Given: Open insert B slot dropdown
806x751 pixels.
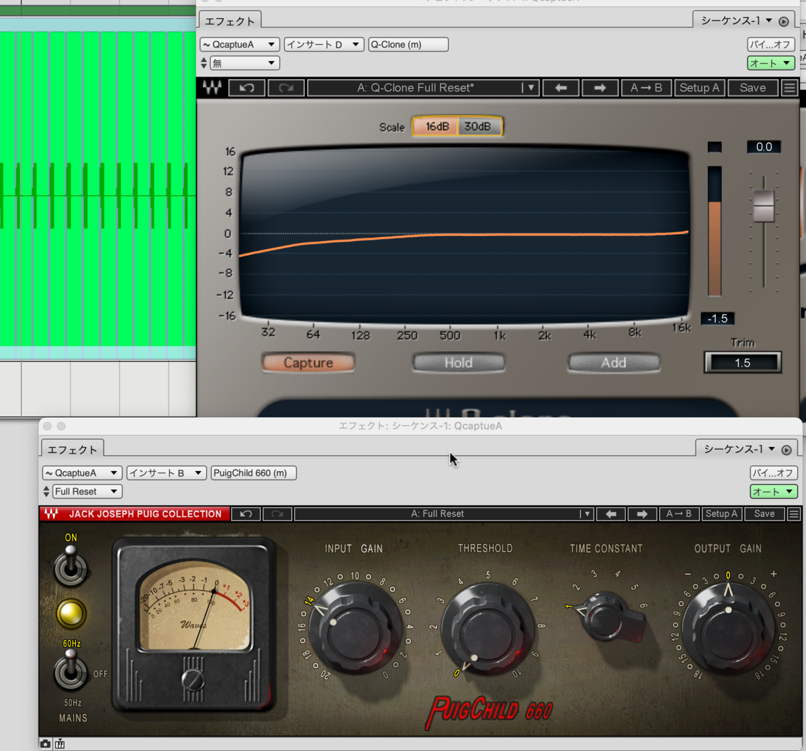Looking at the screenshot, I should (x=167, y=473).
